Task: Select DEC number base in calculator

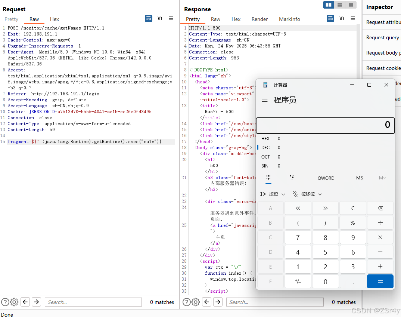Action: click(x=325, y=148)
